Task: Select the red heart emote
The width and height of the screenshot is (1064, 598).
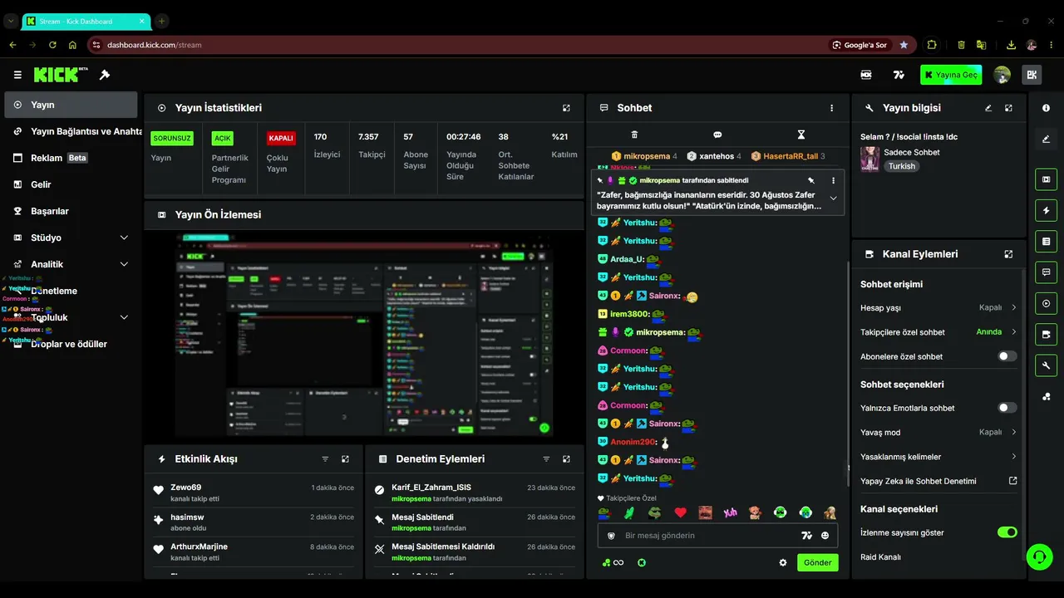Action: (680, 512)
